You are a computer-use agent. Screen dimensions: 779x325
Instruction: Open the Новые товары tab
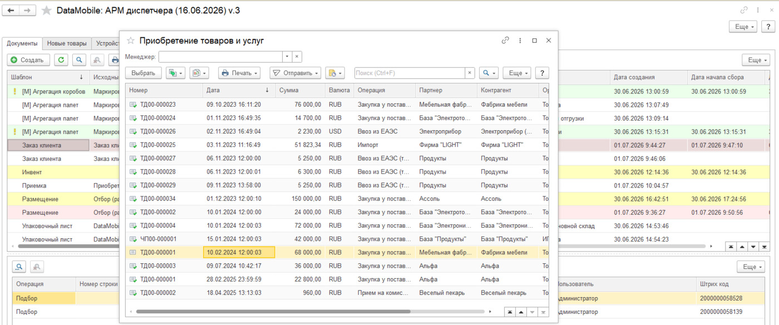coord(67,43)
